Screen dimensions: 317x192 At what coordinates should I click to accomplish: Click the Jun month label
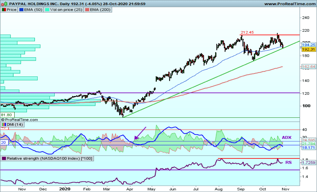tap(173, 189)
